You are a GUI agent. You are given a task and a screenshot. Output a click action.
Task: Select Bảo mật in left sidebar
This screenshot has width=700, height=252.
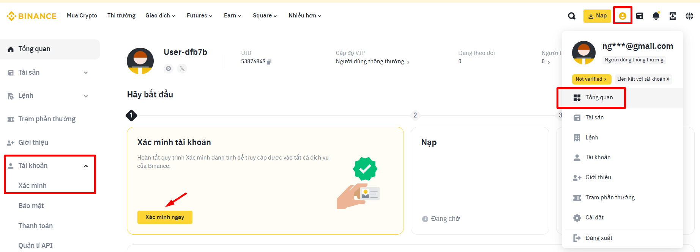31,206
